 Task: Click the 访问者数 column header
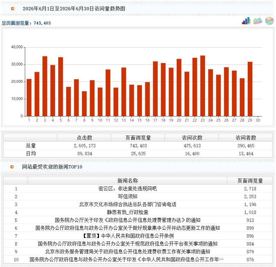tap(246, 137)
